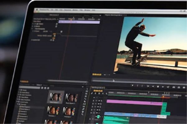Toggle lock on lowest video track
The width and height of the screenshot is (187, 124).
click(91, 113)
